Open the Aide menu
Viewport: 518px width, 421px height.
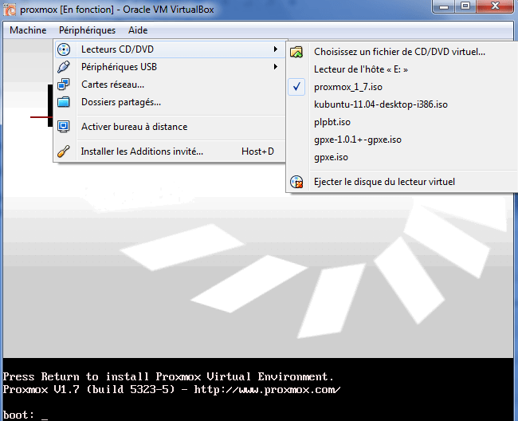[138, 30]
